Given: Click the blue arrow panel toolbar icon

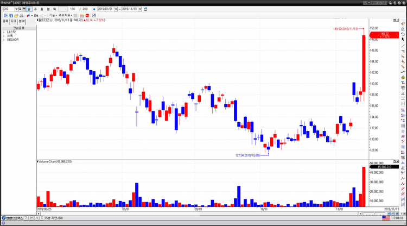Looking at the screenshot, I should point(94,16).
